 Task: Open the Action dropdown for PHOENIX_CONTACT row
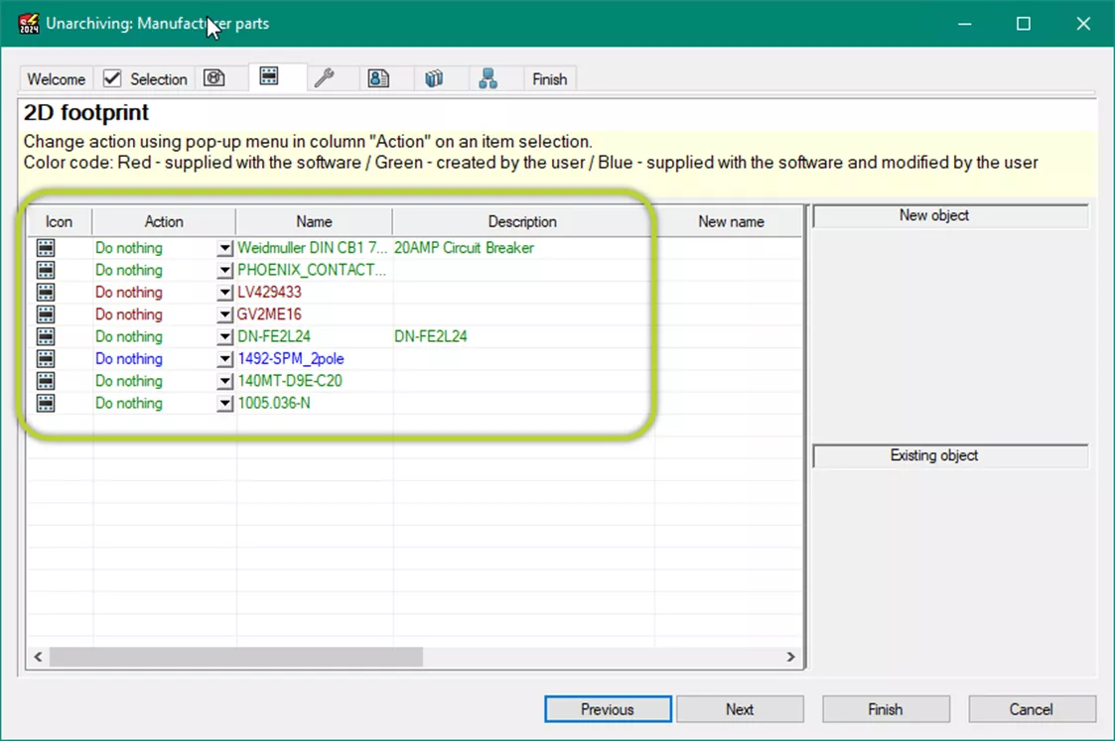(x=225, y=270)
